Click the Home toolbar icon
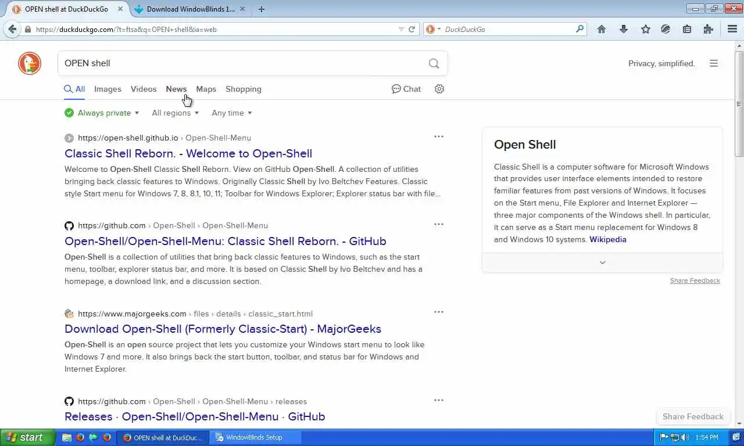The height and width of the screenshot is (446, 744). (x=602, y=29)
